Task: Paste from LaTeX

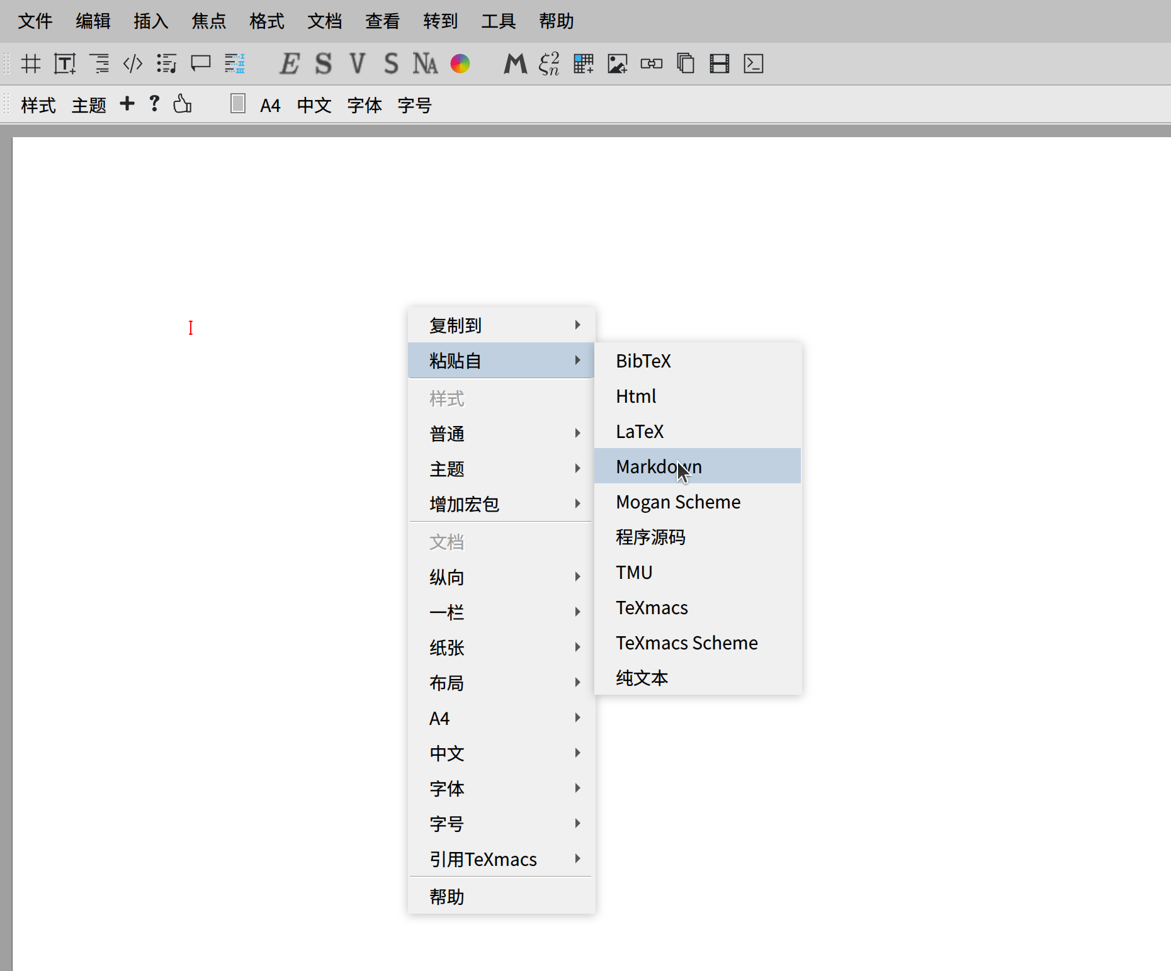Action: (698, 431)
